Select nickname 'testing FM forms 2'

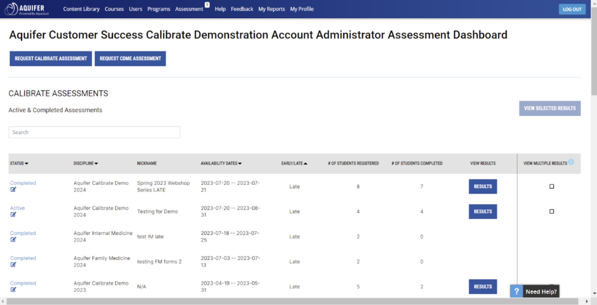pos(159,262)
